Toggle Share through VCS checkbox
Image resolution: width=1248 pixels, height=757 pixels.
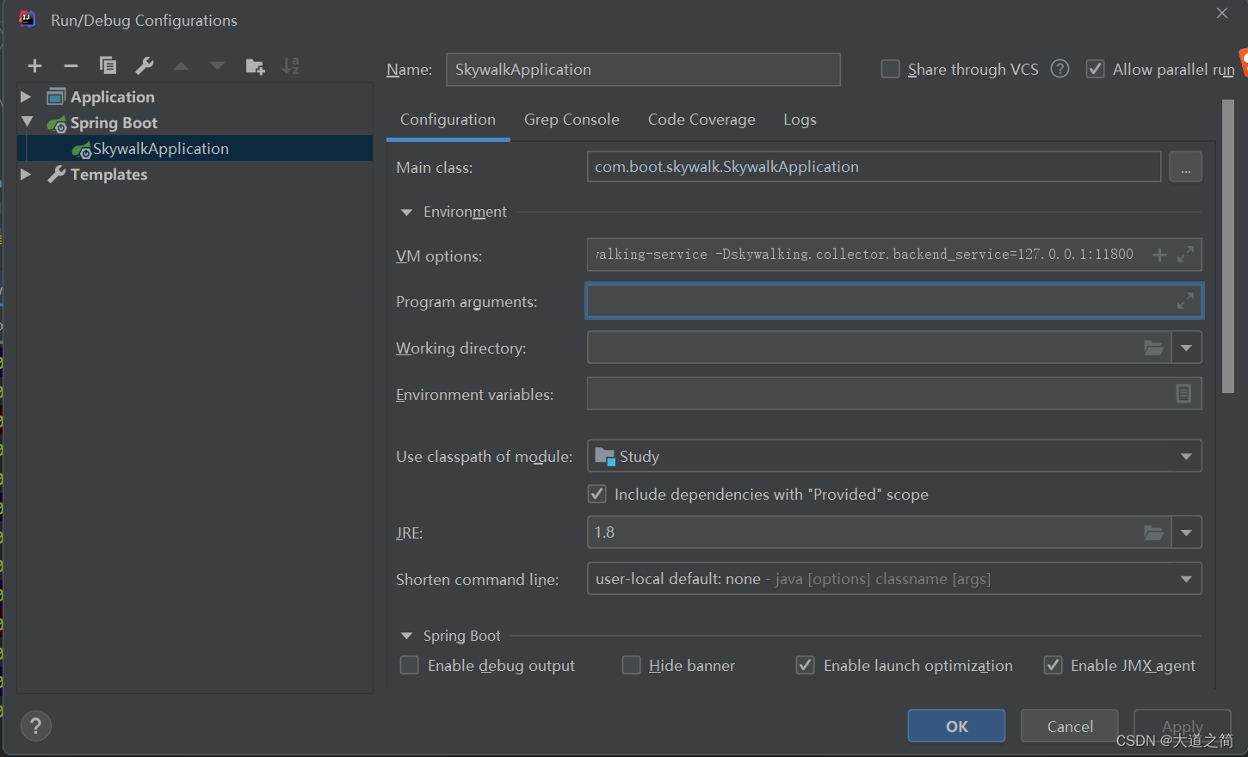(891, 69)
